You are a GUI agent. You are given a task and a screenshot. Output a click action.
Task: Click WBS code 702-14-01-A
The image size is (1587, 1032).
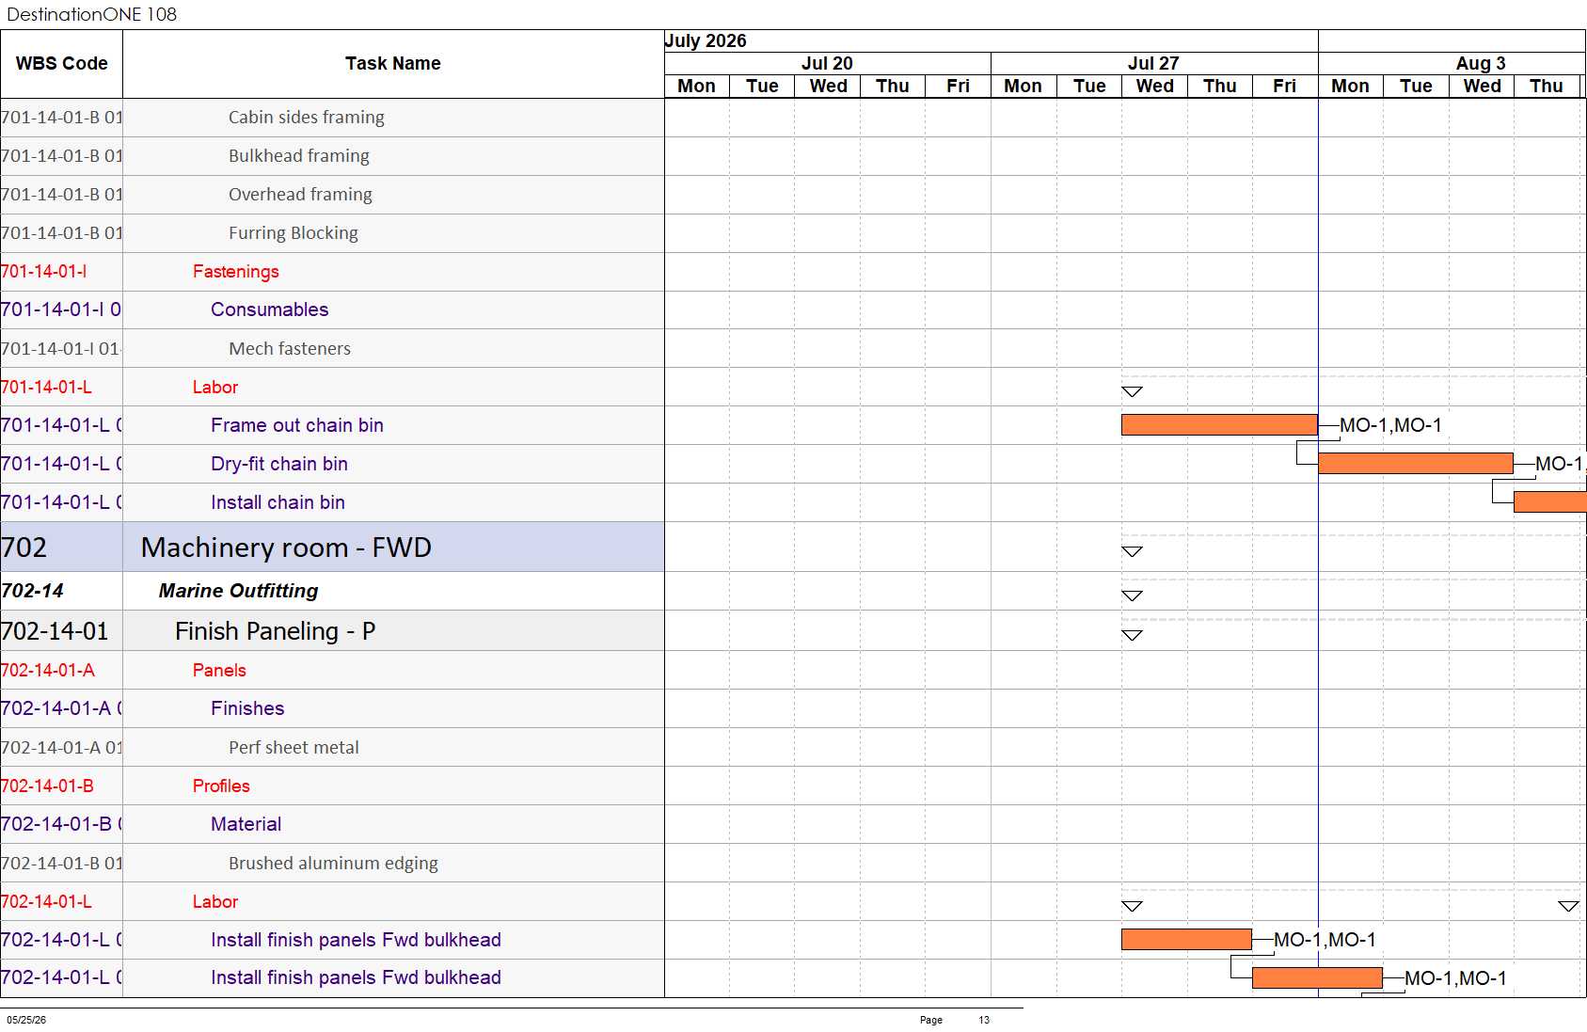coord(48,671)
